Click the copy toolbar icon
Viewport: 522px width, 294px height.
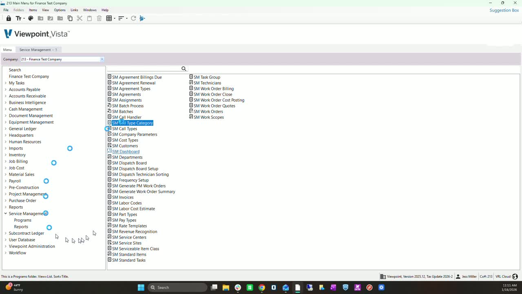(70, 18)
